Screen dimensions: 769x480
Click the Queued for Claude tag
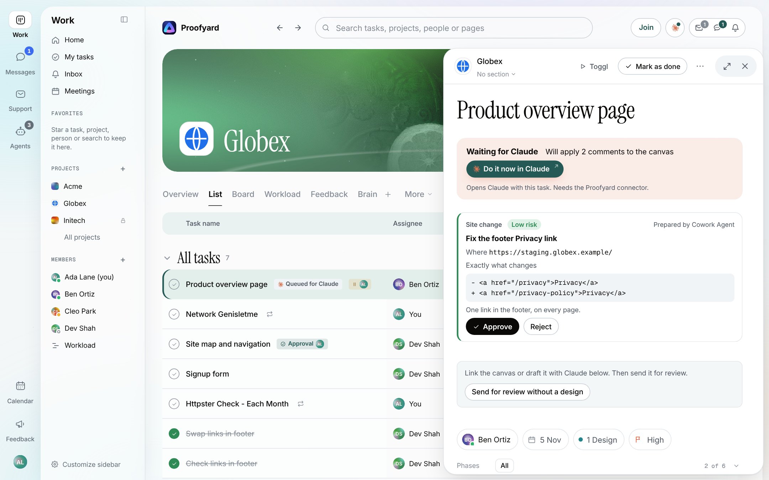[x=308, y=284]
